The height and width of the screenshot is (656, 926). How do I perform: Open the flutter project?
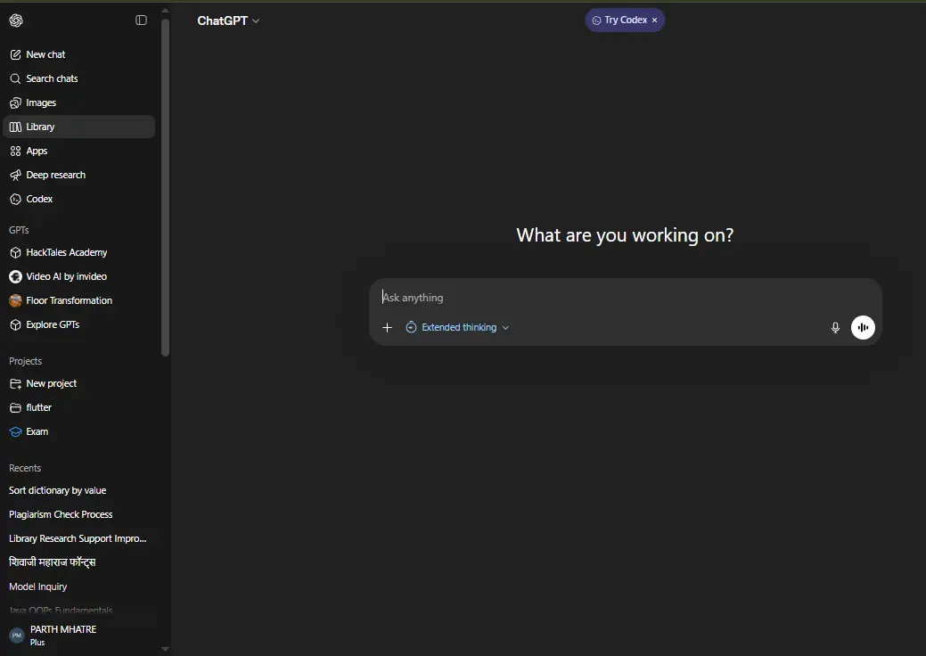coord(78,408)
